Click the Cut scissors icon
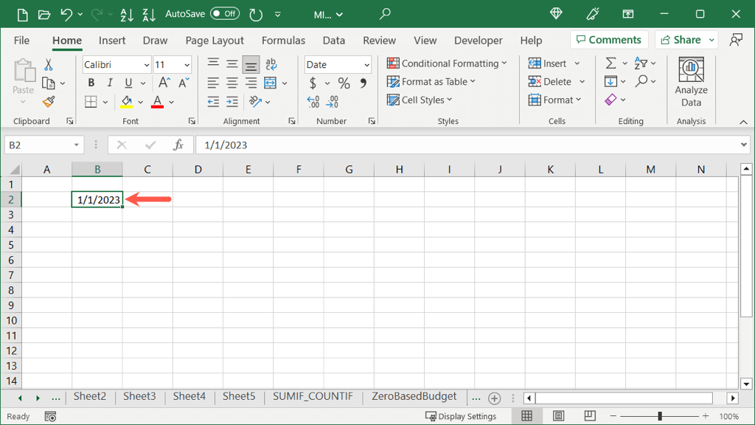This screenshot has width=755, height=425. pos(49,65)
